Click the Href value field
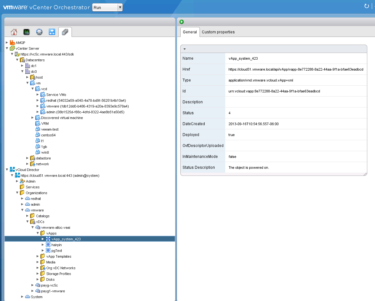 295,69
